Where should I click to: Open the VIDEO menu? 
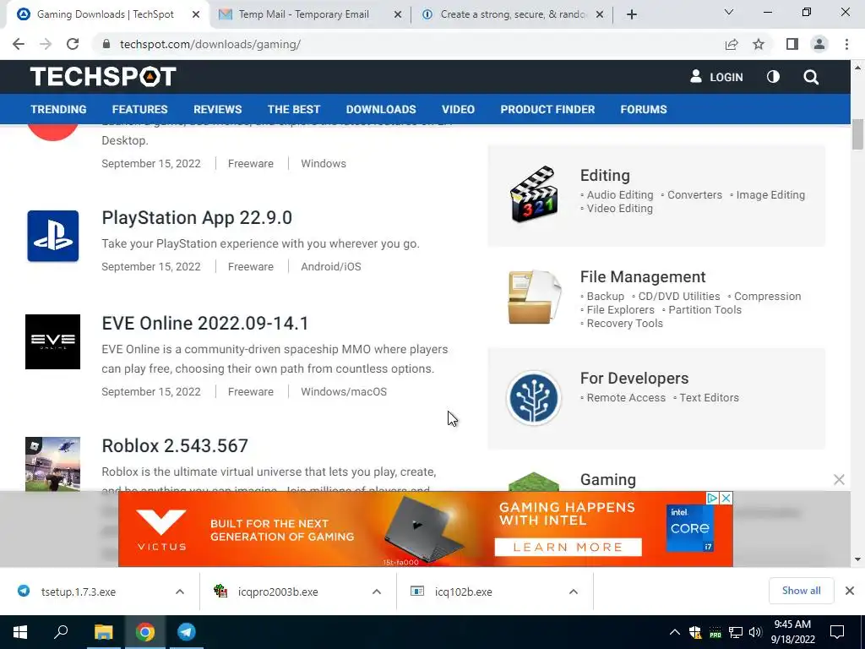coord(458,109)
